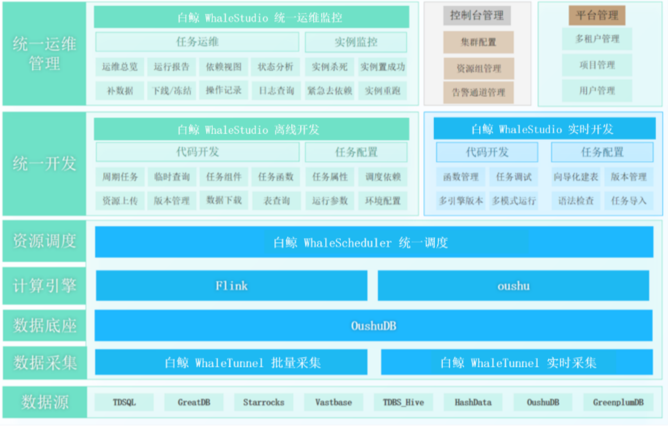
Task: Click the 白鲸 WhaleStudio 统一运维监控 header
Action: [252, 17]
